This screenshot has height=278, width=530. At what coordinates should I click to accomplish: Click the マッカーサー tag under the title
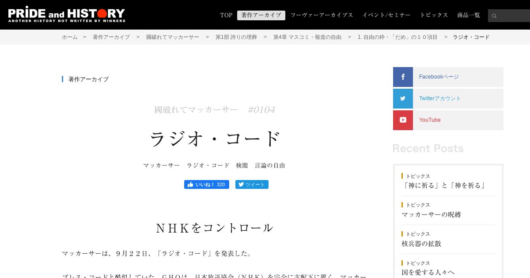(x=161, y=165)
